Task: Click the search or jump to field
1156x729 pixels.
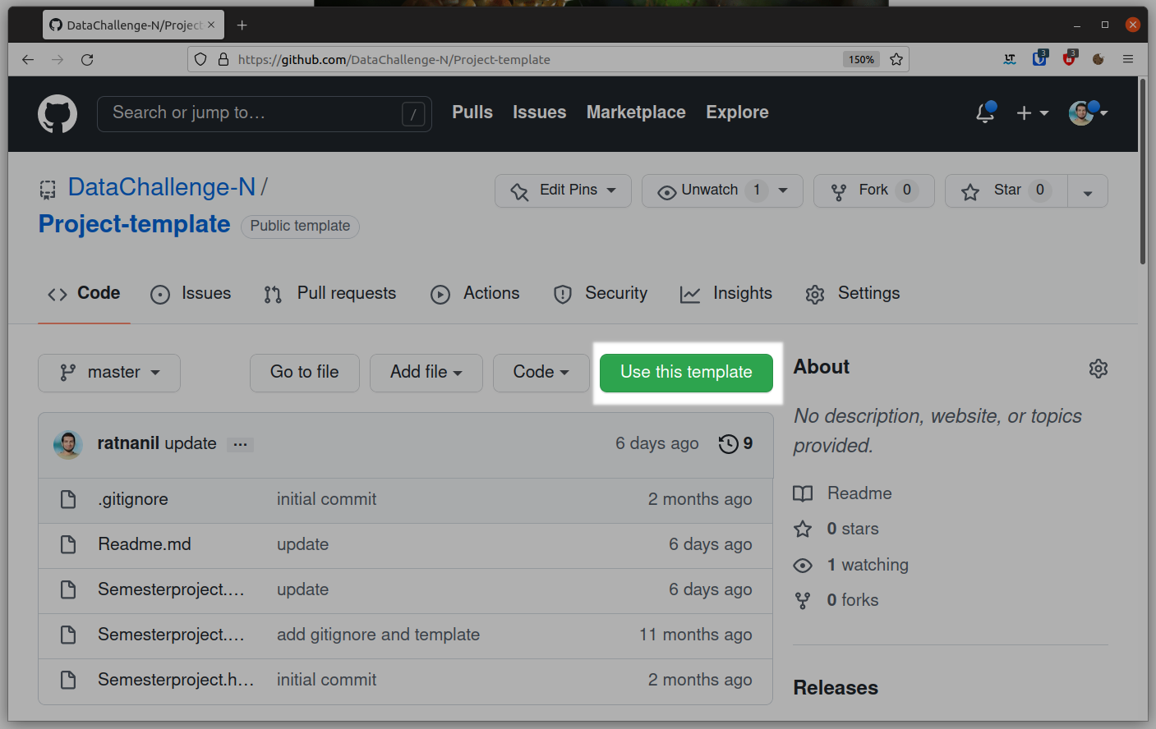Action: [x=263, y=113]
